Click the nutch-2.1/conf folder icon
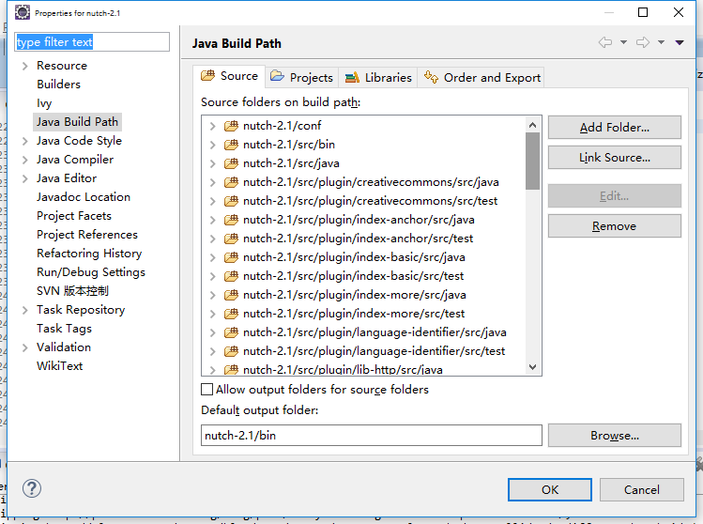This screenshot has height=524, width=703. [231, 126]
